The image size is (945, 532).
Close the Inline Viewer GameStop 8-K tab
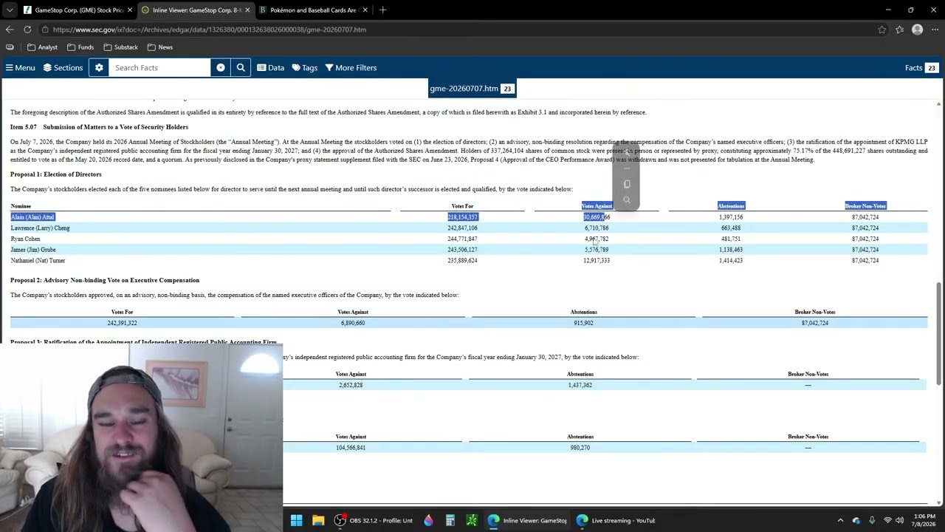247,10
